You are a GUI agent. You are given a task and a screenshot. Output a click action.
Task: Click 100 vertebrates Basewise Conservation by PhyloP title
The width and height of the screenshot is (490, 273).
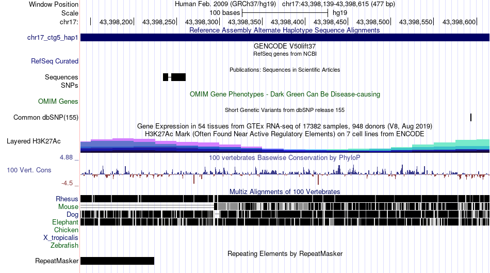coord(285,157)
